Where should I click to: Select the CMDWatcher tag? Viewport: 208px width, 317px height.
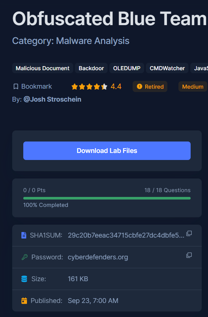pos(167,68)
